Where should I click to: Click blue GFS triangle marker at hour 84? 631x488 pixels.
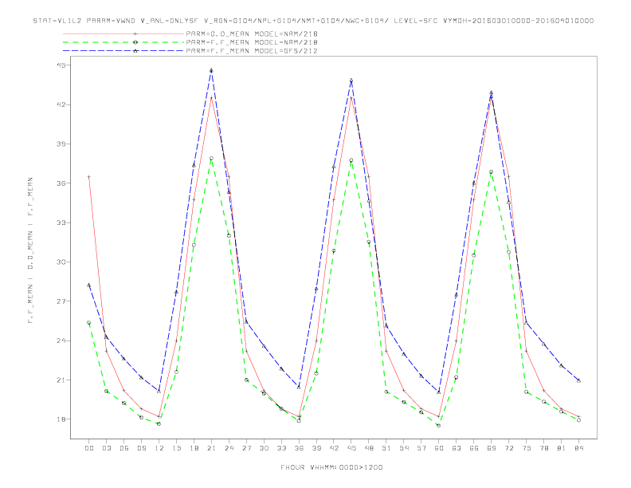(x=578, y=380)
